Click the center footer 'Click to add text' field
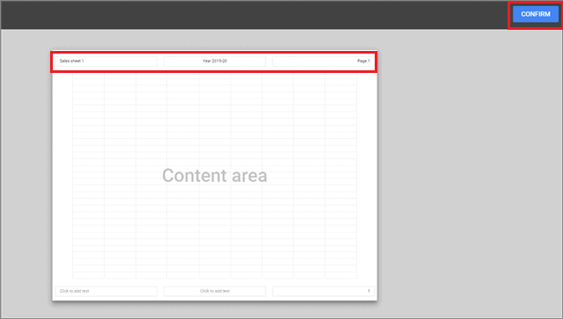563x319 pixels. pos(215,291)
